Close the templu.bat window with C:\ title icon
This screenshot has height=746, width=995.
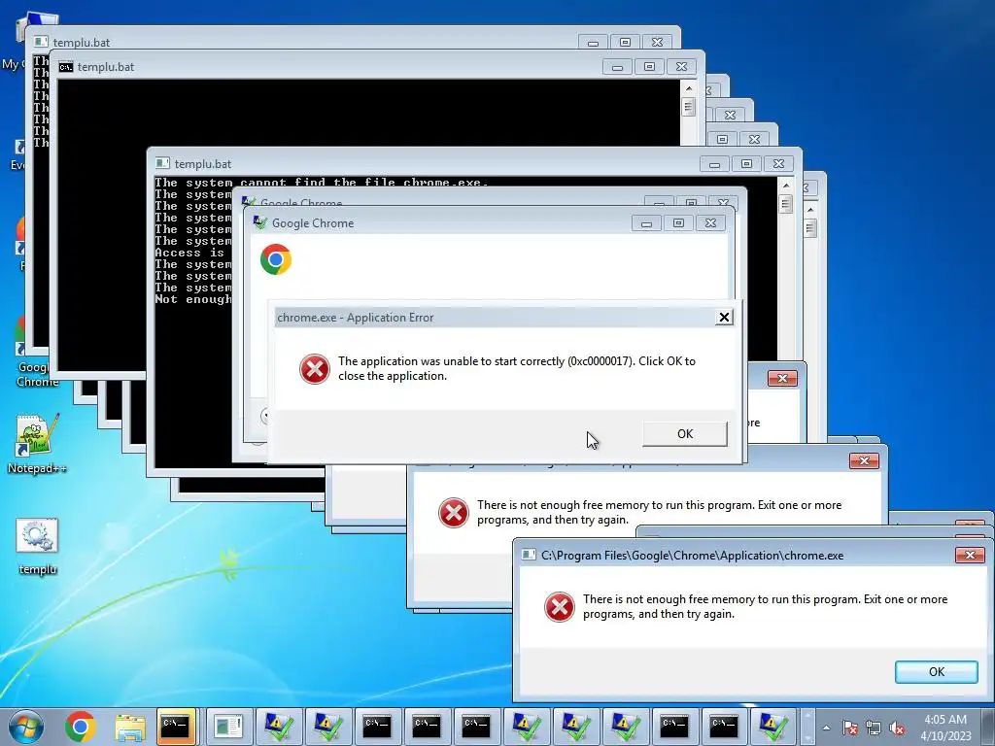681,67
